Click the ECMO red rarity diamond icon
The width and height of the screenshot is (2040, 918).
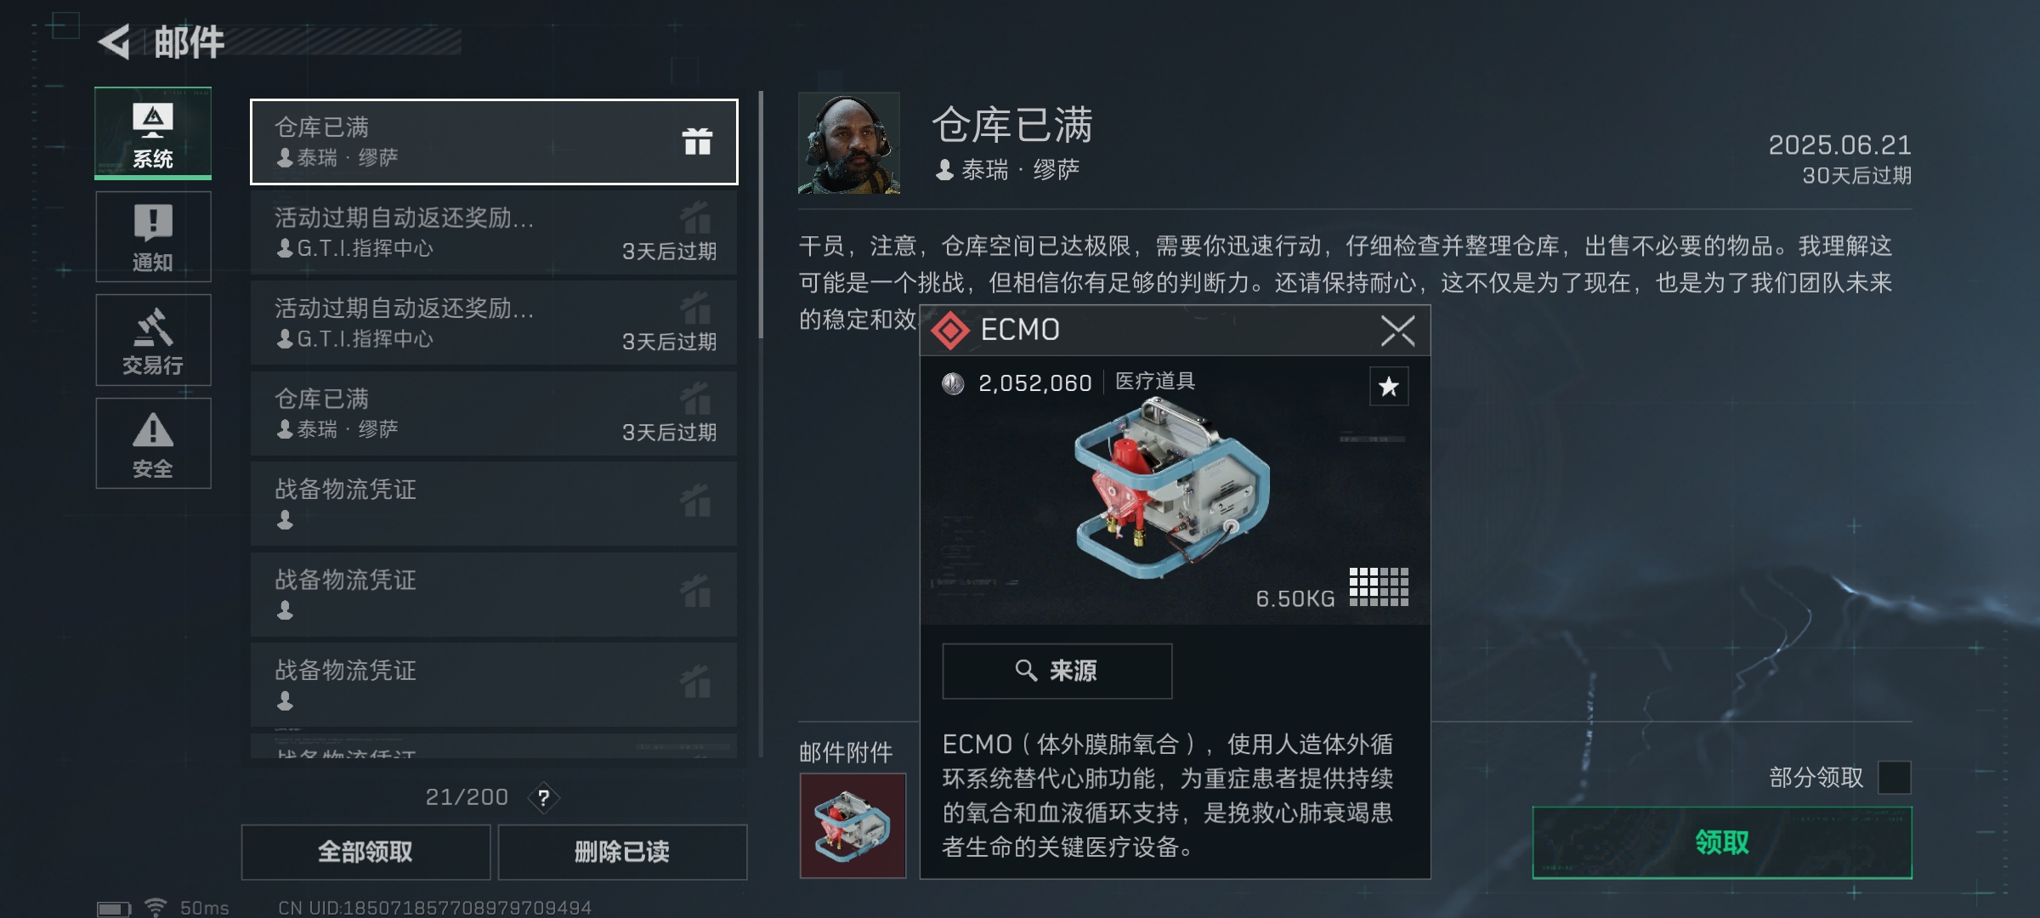950,331
